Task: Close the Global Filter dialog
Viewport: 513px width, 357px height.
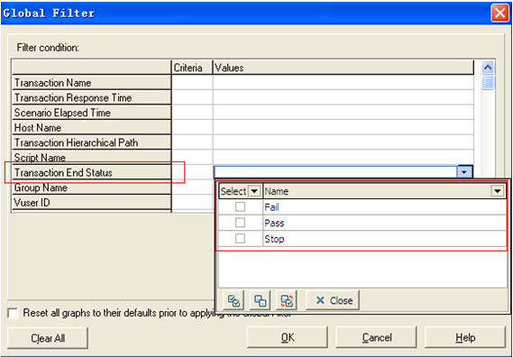Action: click(x=499, y=14)
